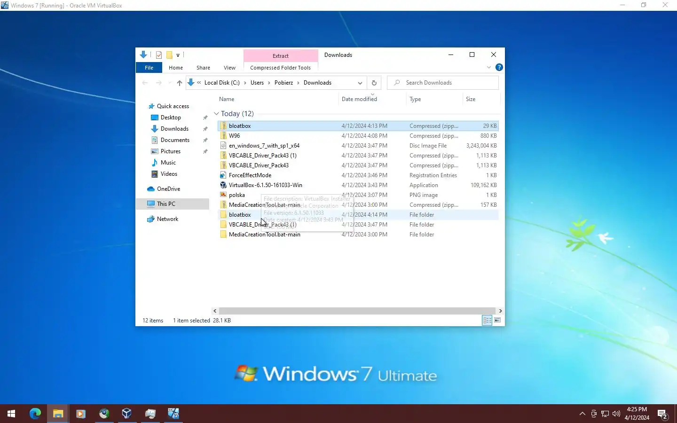Select the bloatbox zip file icon
Image resolution: width=677 pixels, height=423 pixels.
tap(223, 126)
